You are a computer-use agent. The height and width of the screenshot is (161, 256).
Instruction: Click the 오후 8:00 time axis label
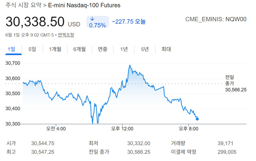(189, 129)
